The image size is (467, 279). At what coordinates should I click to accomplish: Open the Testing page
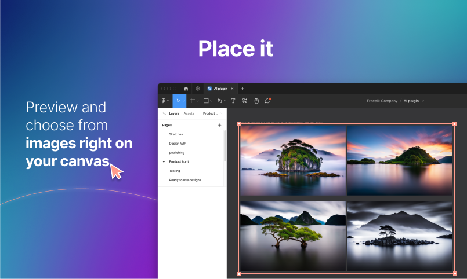(175, 171)
